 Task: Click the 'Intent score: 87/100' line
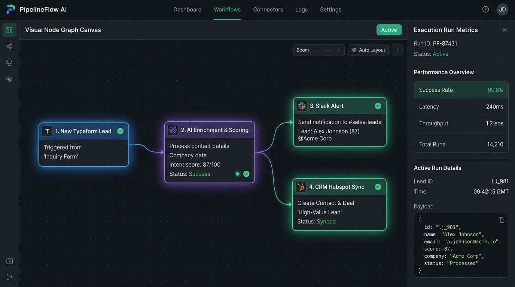pos(195,164)
